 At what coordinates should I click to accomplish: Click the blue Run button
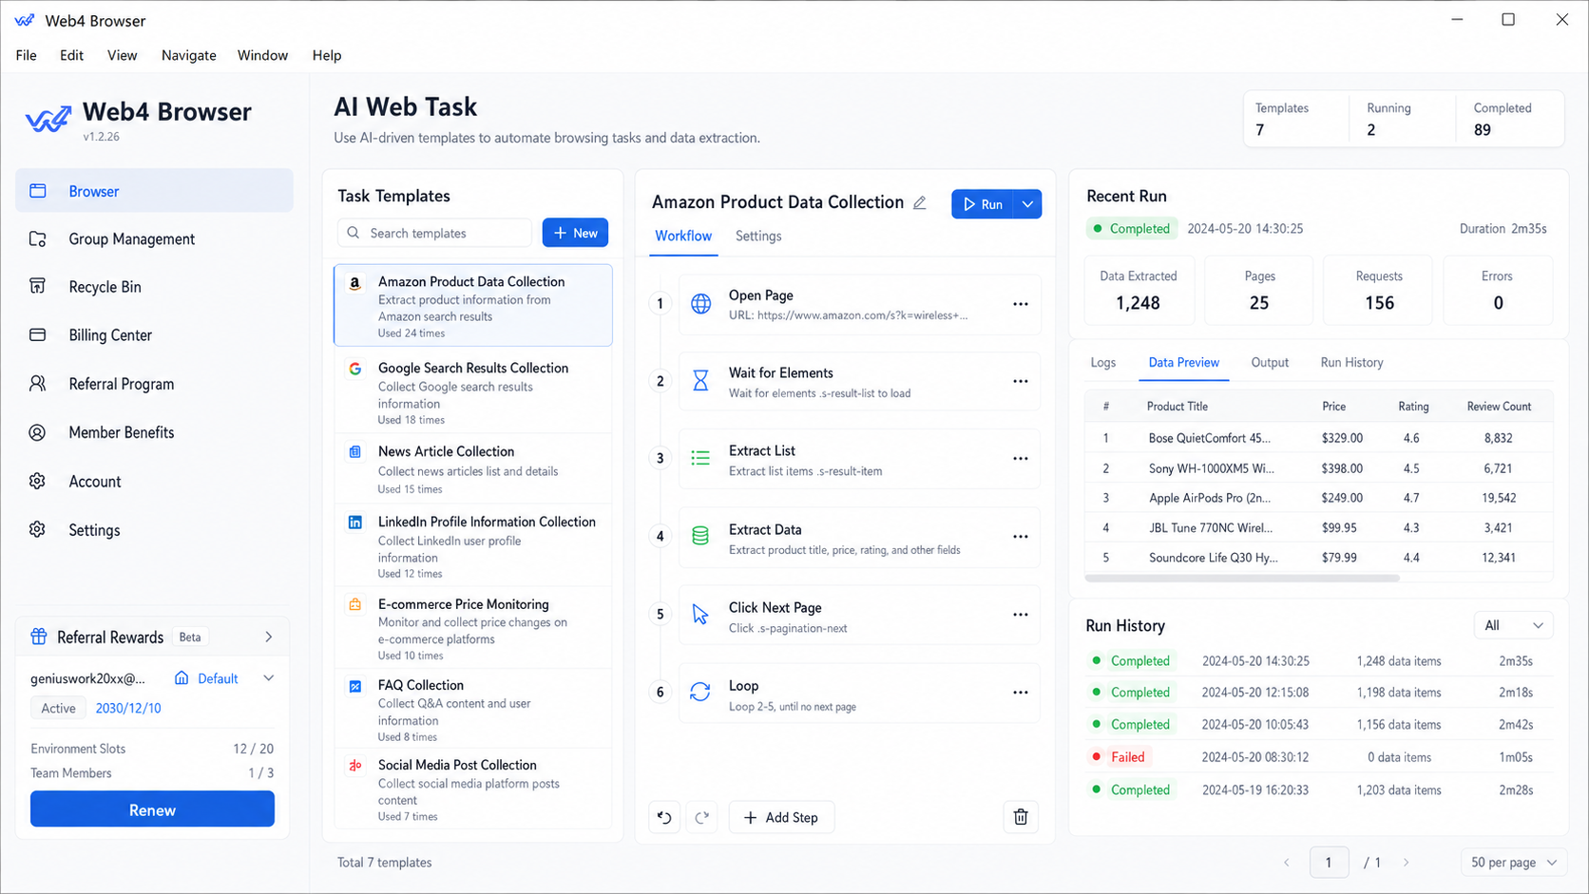point(983,204)
